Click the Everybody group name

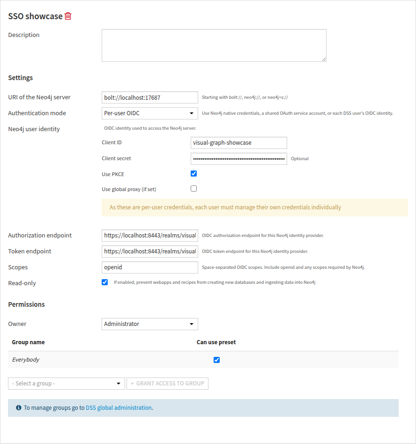coord(26,360)
